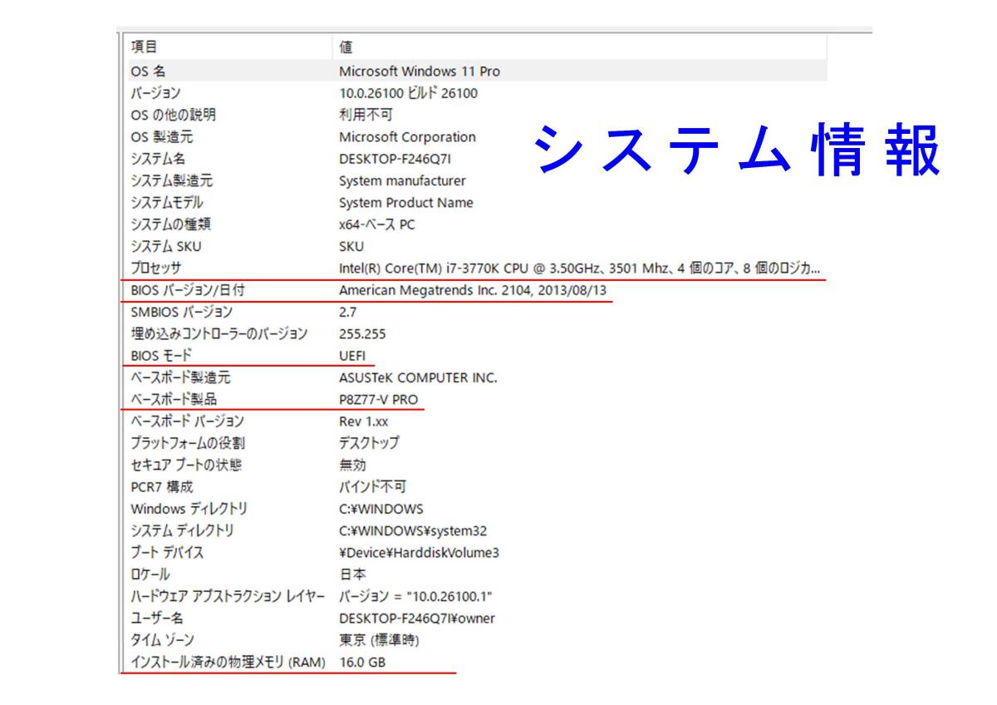Select the 日本 value
The height and width of the screenshot is (705, 997).
[352, 574]
